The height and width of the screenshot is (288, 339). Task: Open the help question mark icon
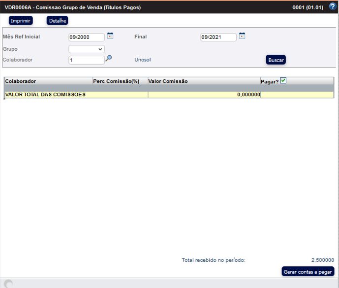[x=332, y=7]
